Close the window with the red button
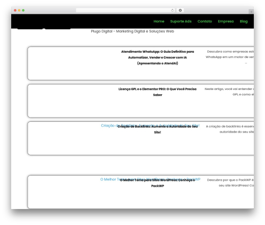Image resolution: width=265 pixels, height=225 pixels. point(15,10)
